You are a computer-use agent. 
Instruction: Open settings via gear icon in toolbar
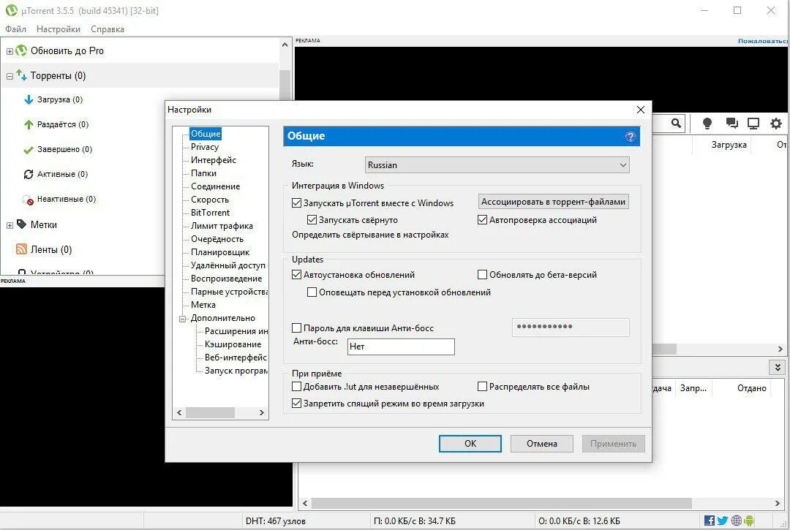pyautogui.click(x=776, y=124)
